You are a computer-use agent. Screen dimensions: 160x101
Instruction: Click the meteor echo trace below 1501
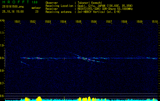tap(25, 63)
